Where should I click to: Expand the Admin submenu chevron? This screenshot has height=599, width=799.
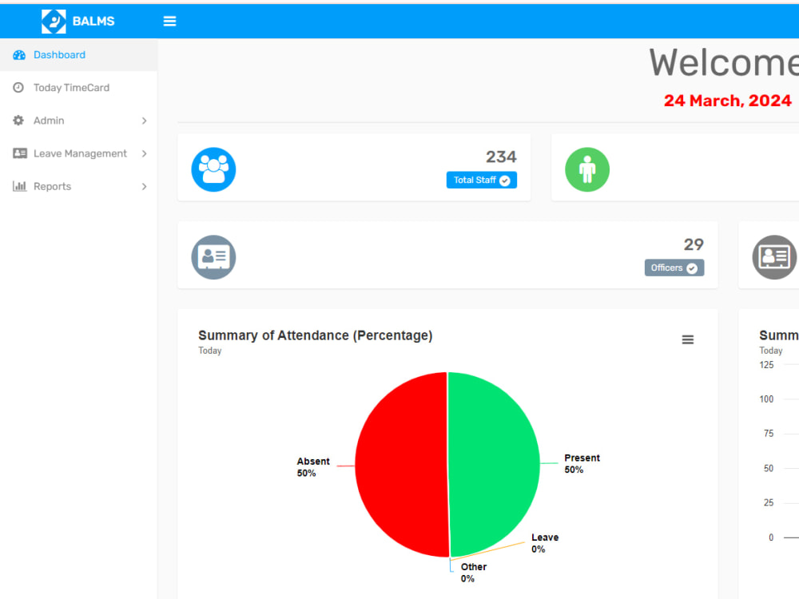click(144, 121)
